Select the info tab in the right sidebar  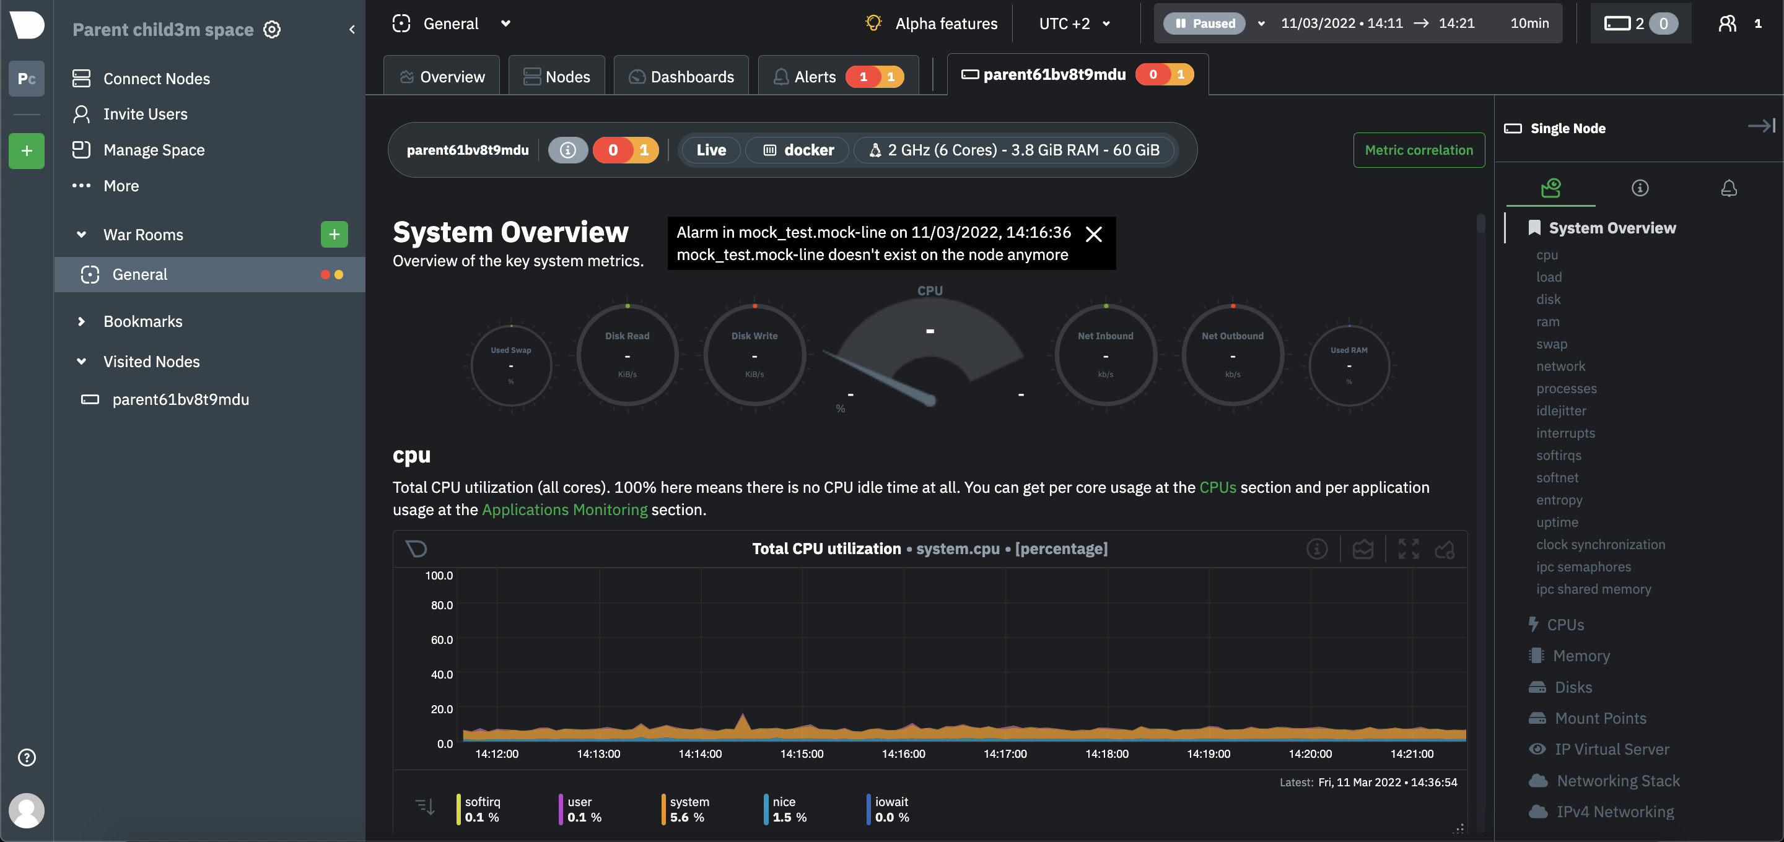tap(1639, 188)
